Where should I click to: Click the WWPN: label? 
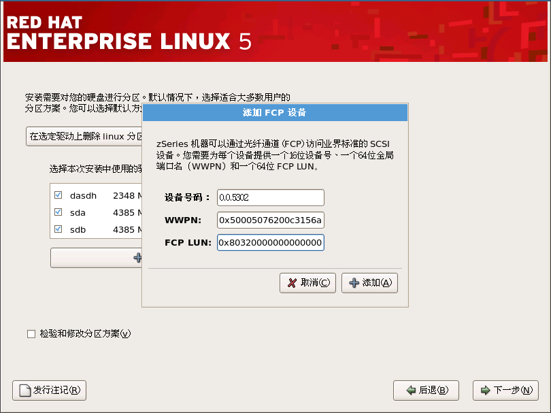pos(183,220)
